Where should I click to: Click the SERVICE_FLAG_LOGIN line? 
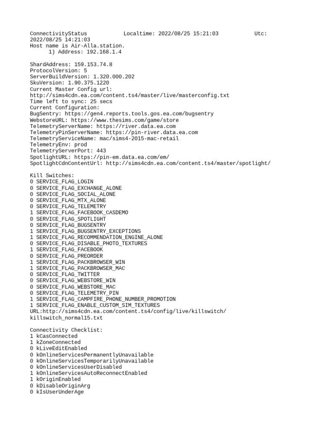point(61,181)
